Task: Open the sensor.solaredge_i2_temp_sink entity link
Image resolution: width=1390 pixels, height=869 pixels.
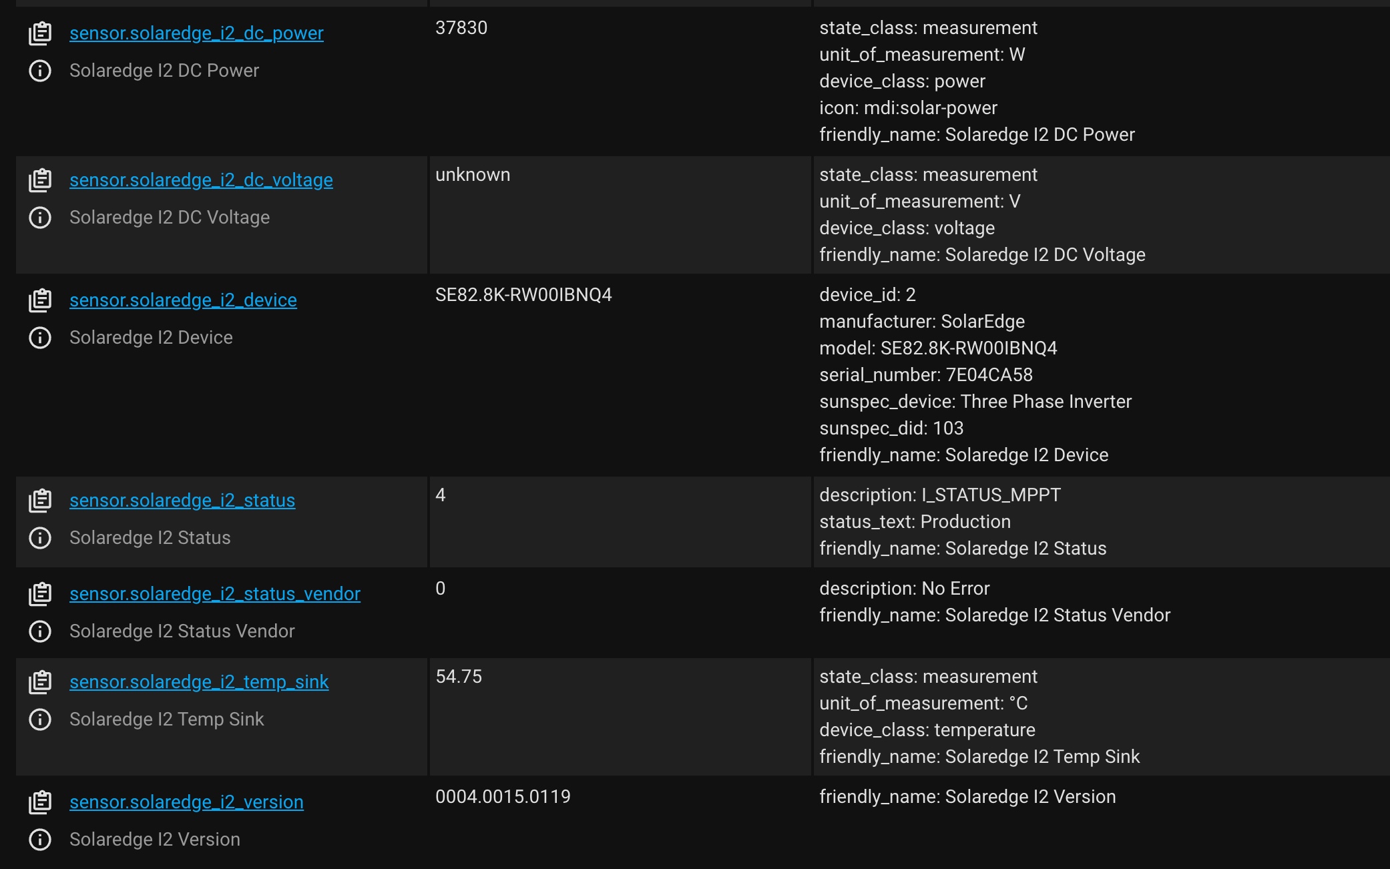Action: point(198,681)
